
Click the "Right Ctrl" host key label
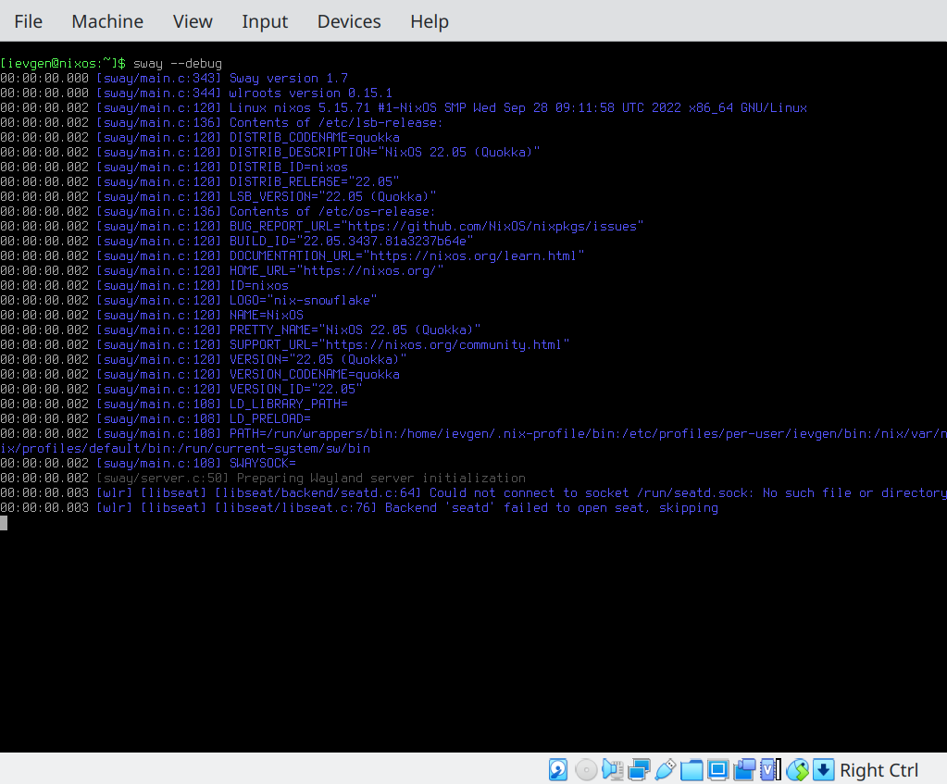[878, 770]
